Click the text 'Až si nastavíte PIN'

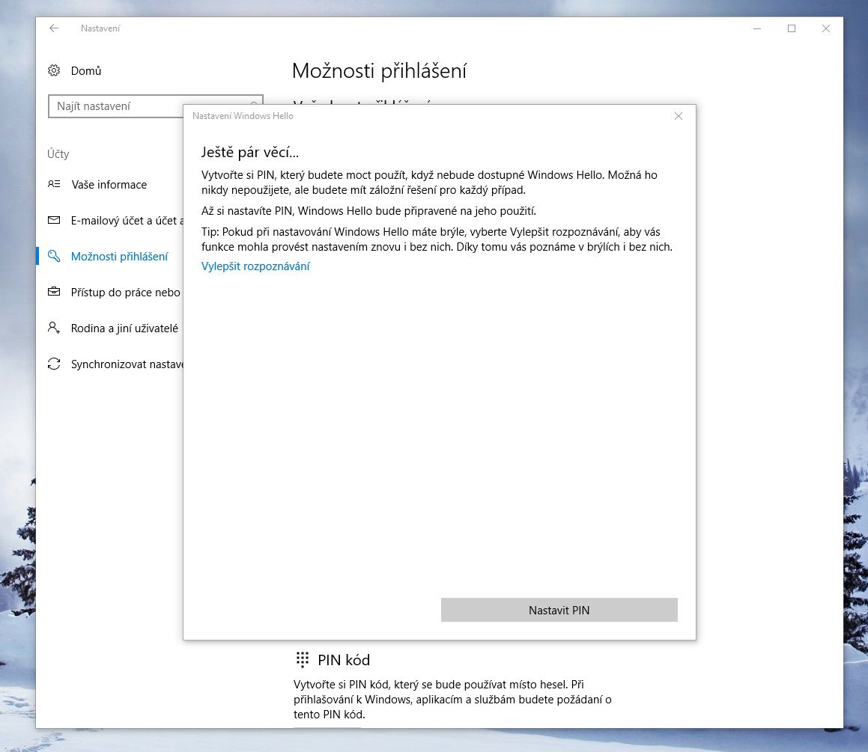[246, 211]
